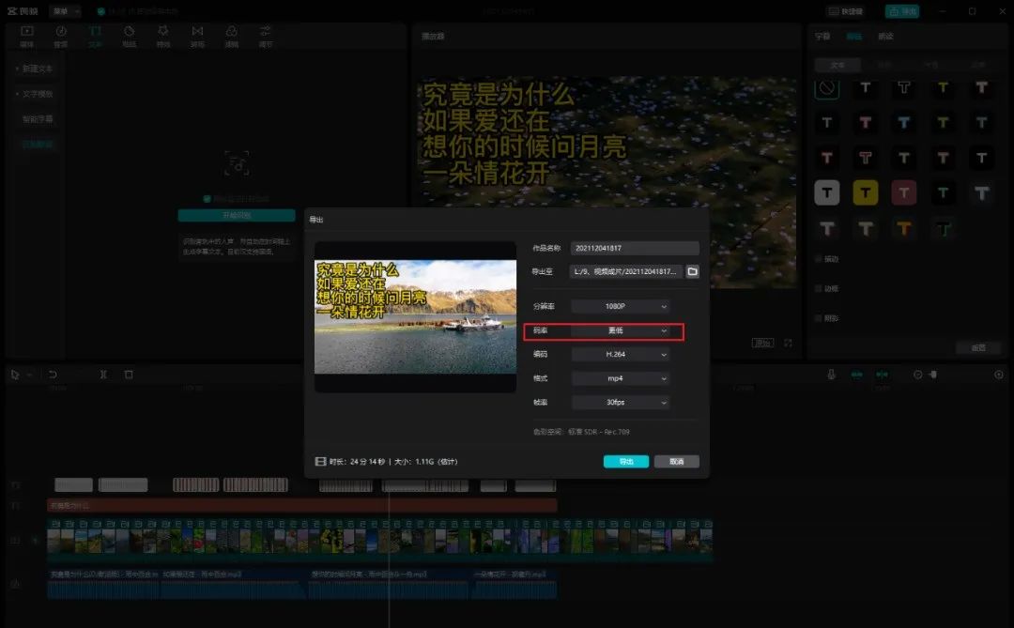Click the Undo arrow above the timeline
This screenshot has width=1014, height=628.
[x=53, y=375]
